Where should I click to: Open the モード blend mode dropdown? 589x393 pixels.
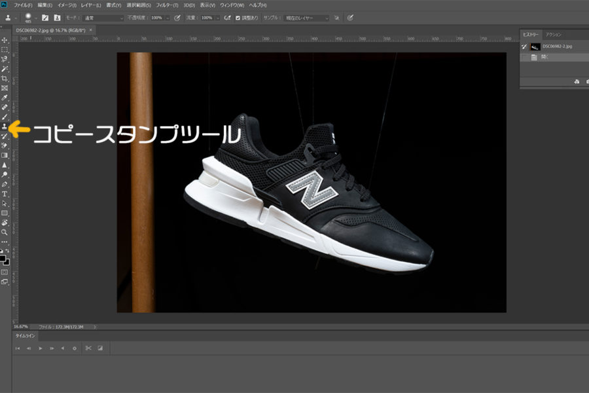pyautogui.click(x=103, y=18)
